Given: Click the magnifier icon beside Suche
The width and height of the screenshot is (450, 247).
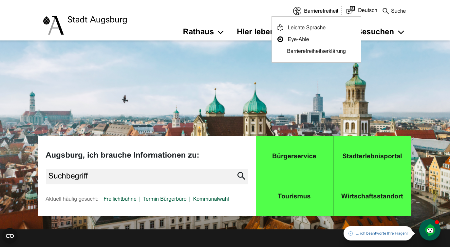Looking at the screenshot, I should tap(385, 11).
